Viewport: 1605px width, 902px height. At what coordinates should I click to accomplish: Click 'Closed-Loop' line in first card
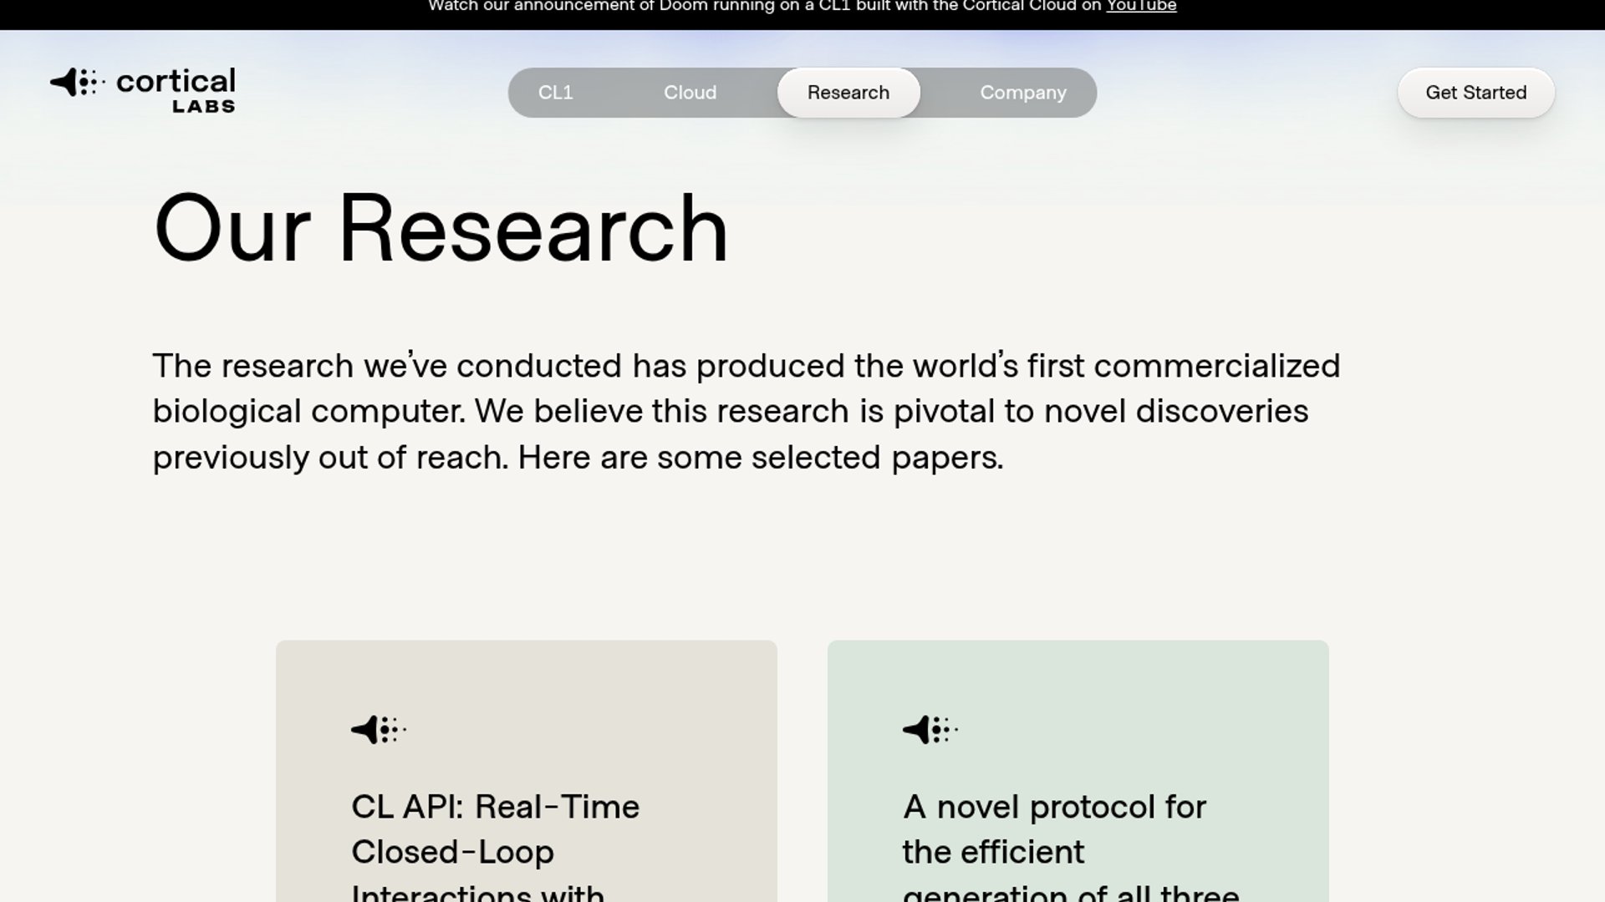tap(452, 852)
